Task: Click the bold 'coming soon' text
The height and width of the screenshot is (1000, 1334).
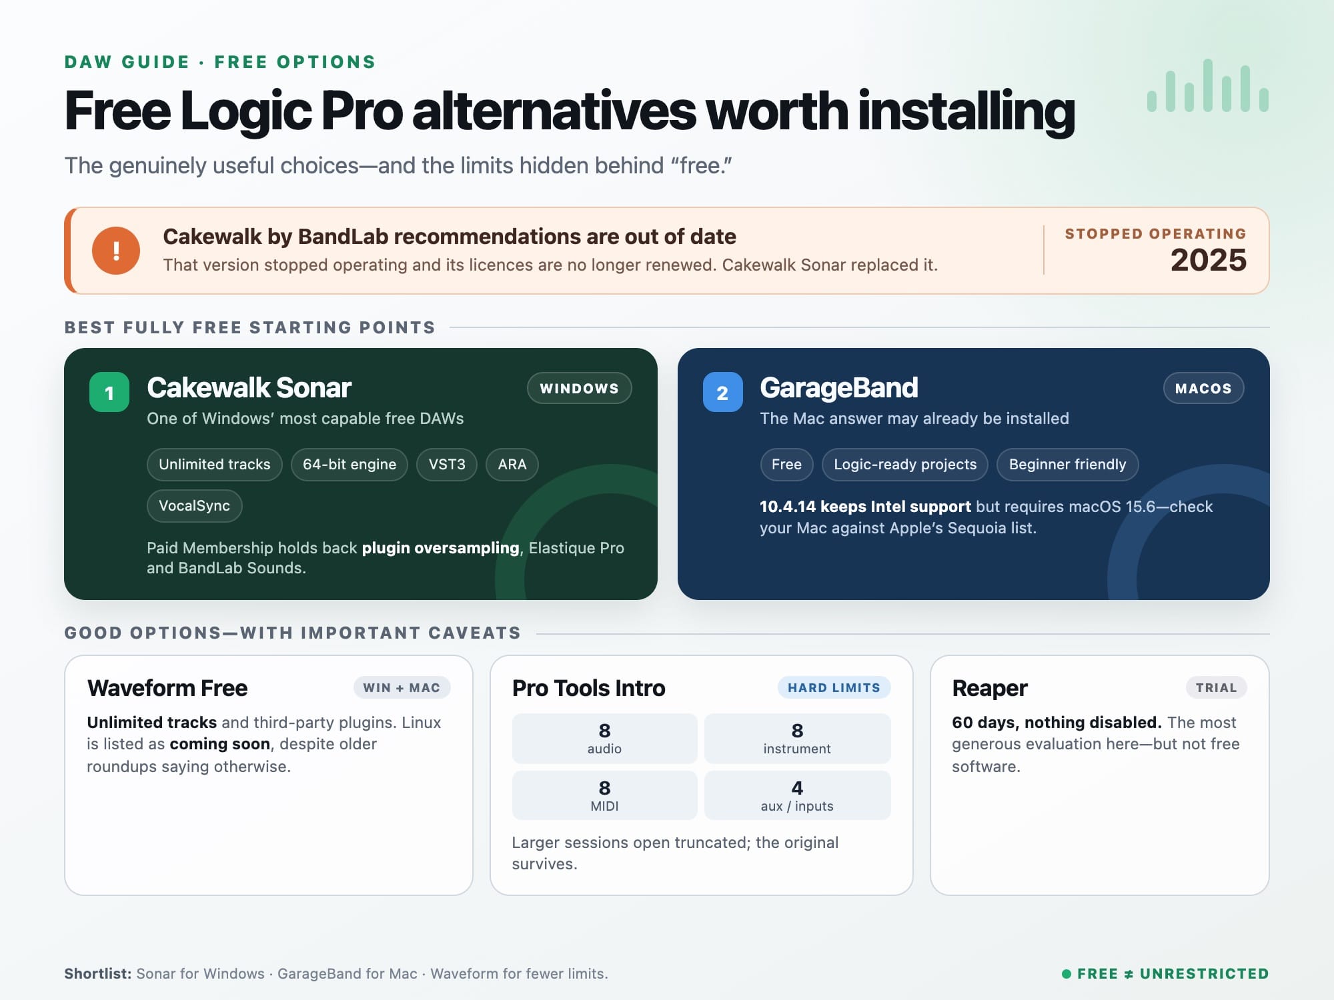Action: pos(219,744)
